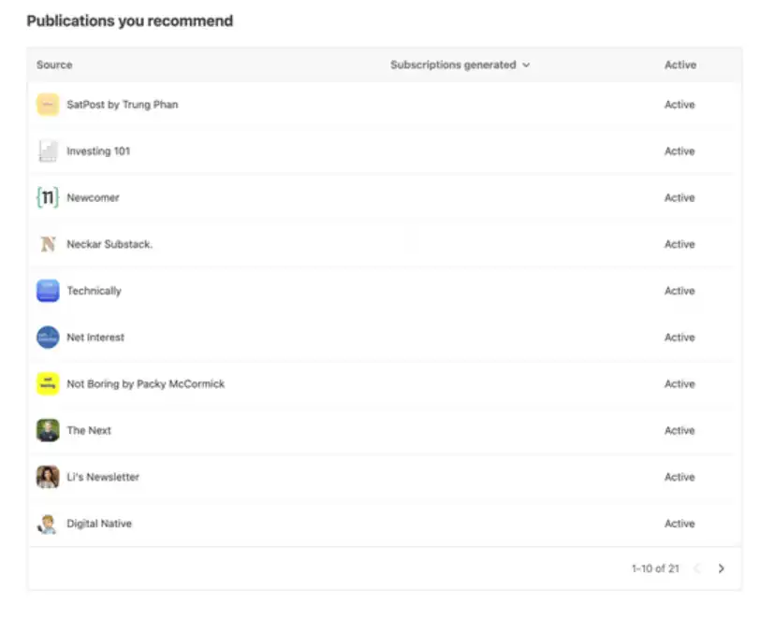Viewport: 760px width, 618px height.
Task: Toggle Active status for Technically
Action: 680,291
